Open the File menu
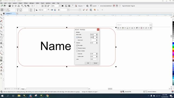This screenshot has width=174, height=98. 1,3
